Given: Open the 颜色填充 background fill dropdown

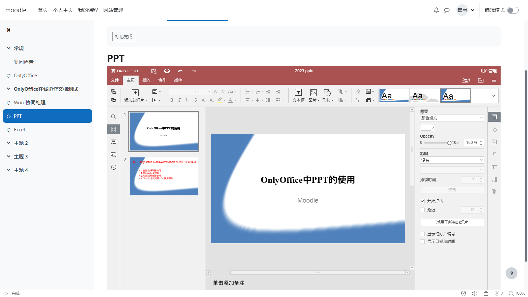Looking at the screenshot, I should 452,118.
